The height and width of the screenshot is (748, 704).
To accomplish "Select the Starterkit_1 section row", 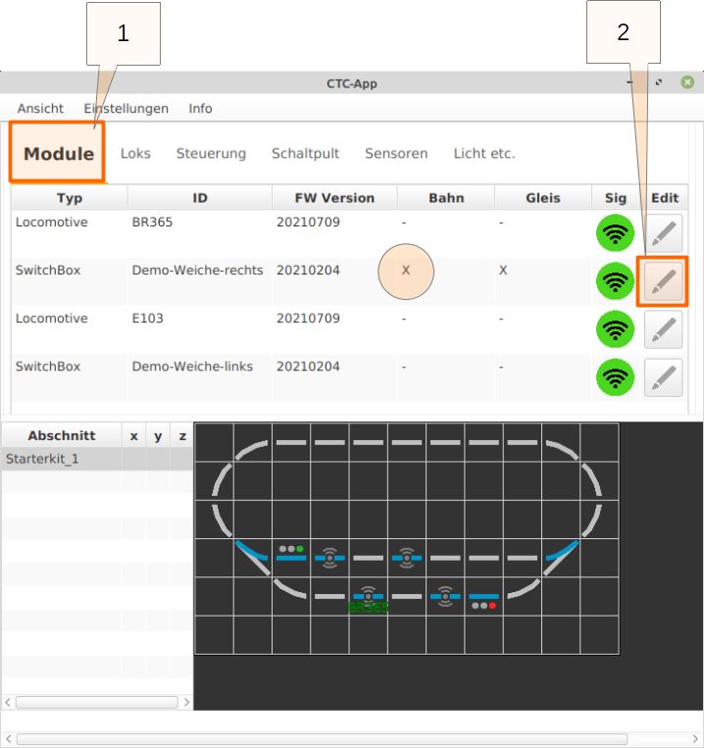I will point(97,459).
